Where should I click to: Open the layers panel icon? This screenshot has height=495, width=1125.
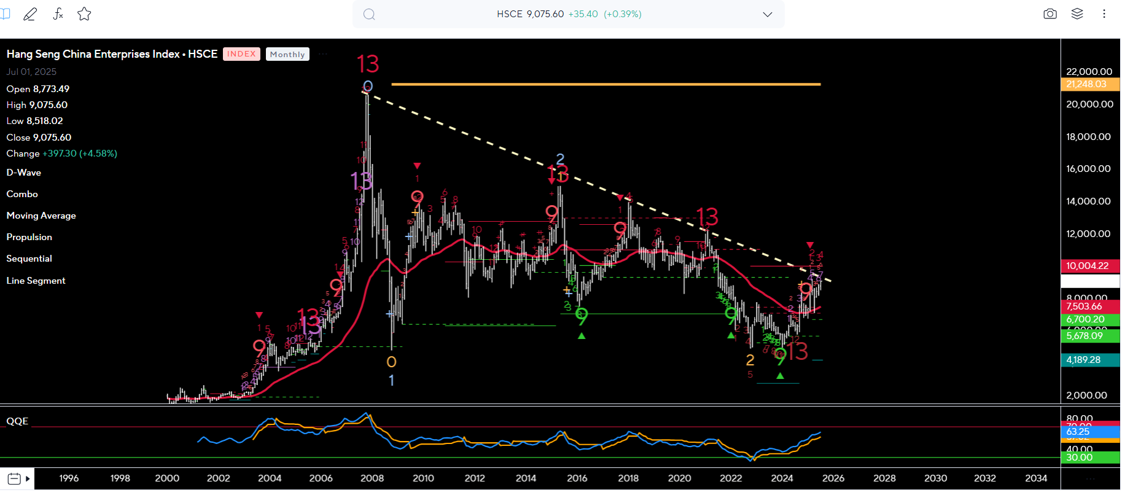(x=1077, y=14)
